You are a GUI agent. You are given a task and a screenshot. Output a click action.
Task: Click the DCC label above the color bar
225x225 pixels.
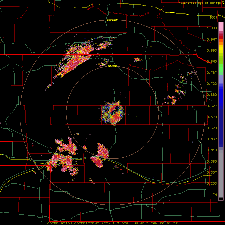220,15
